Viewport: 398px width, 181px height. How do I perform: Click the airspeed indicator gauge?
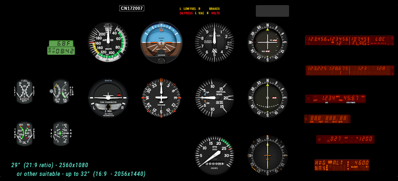[x=108, y=42]
